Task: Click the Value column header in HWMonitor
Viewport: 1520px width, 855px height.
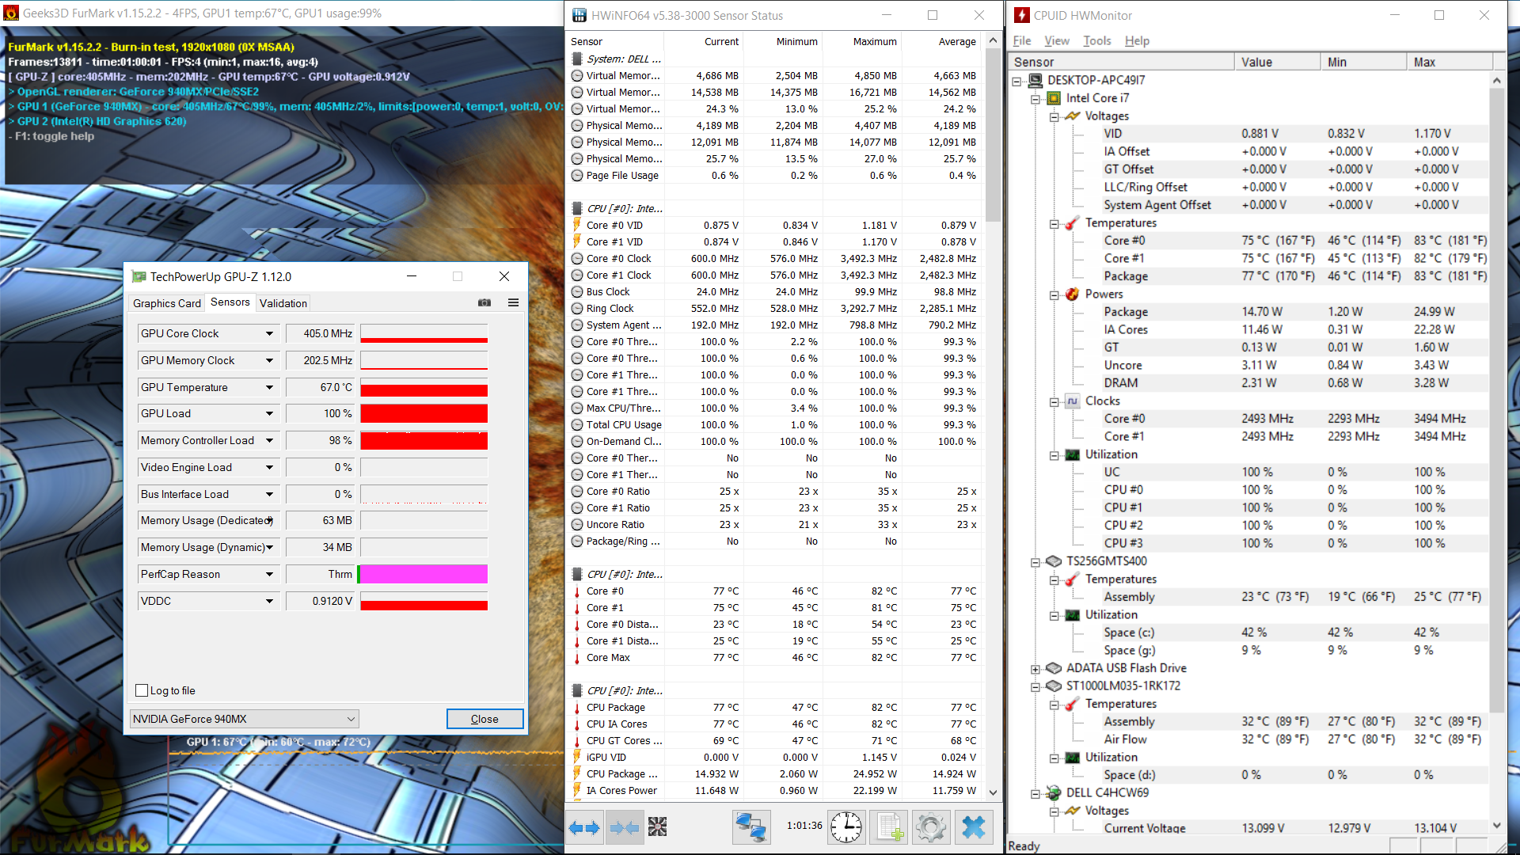Action: click(1277, 62)
